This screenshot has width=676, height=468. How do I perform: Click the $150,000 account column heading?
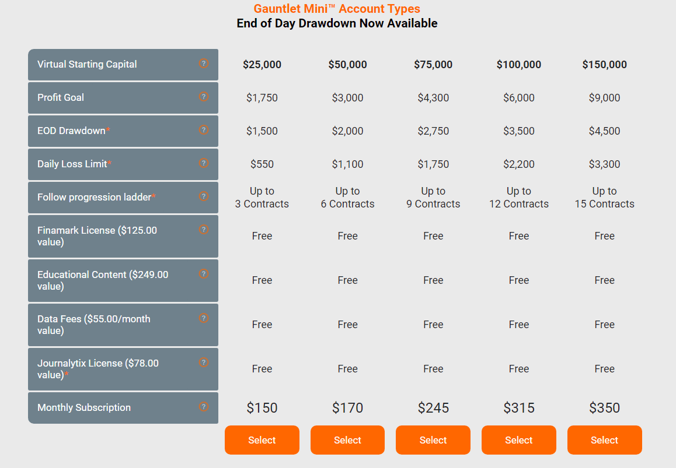(x=604, y=65)
